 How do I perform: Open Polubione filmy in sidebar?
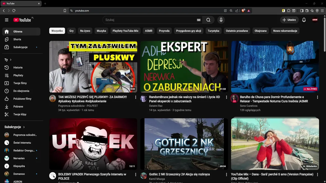21,99
